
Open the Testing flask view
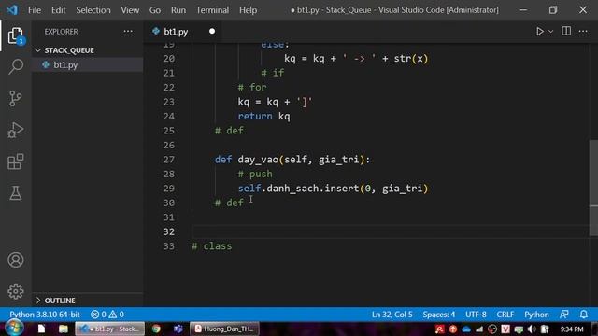click(x=16, y=193)
